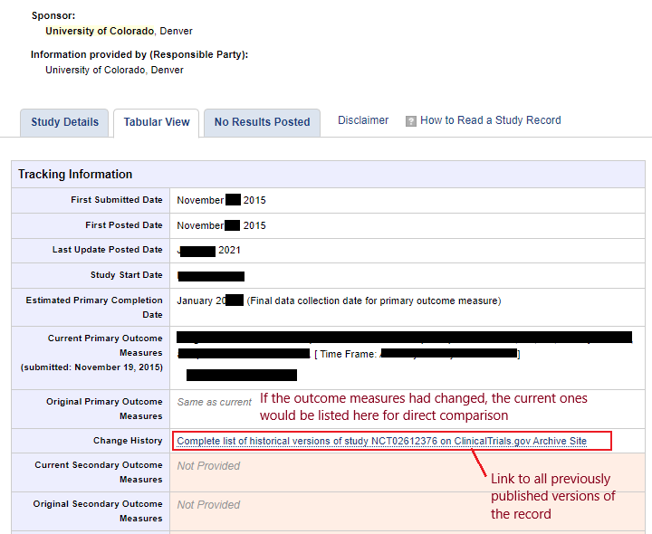Click the Tracking Information section header
This screenshot has height=534, width=652.
click(x=75, y=175)
